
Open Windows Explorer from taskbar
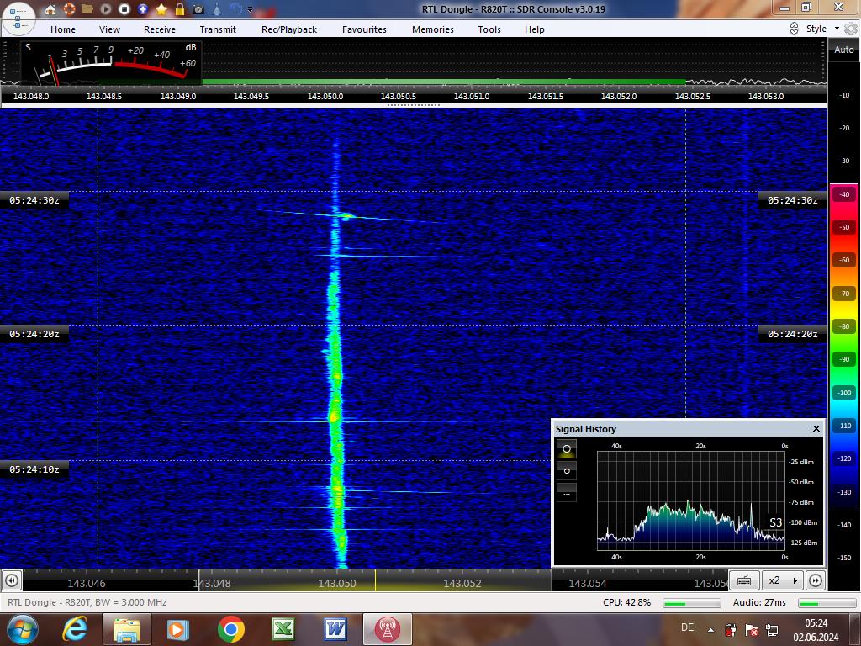click(126, 629)
